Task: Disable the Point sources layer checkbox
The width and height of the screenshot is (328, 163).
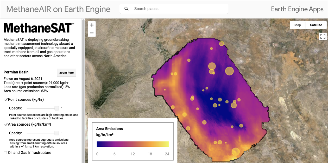Action: click(5, 99)
